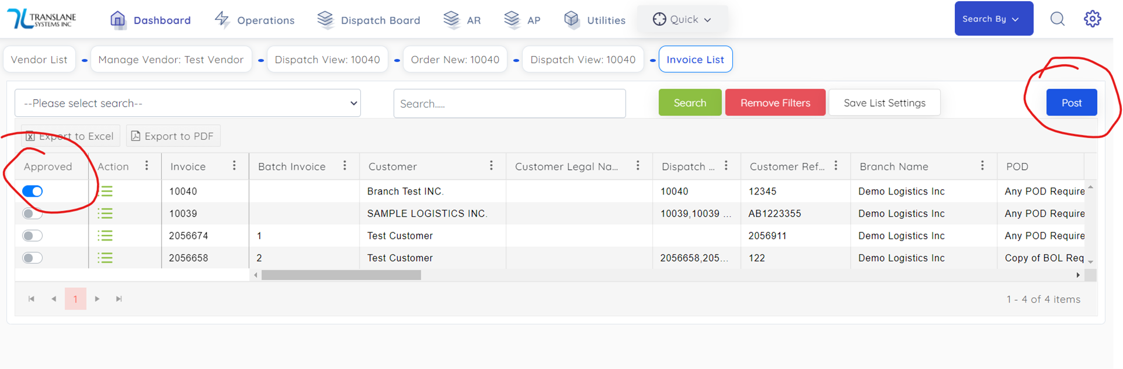Open column menu for Batch Invoice

tap(345, 166)
